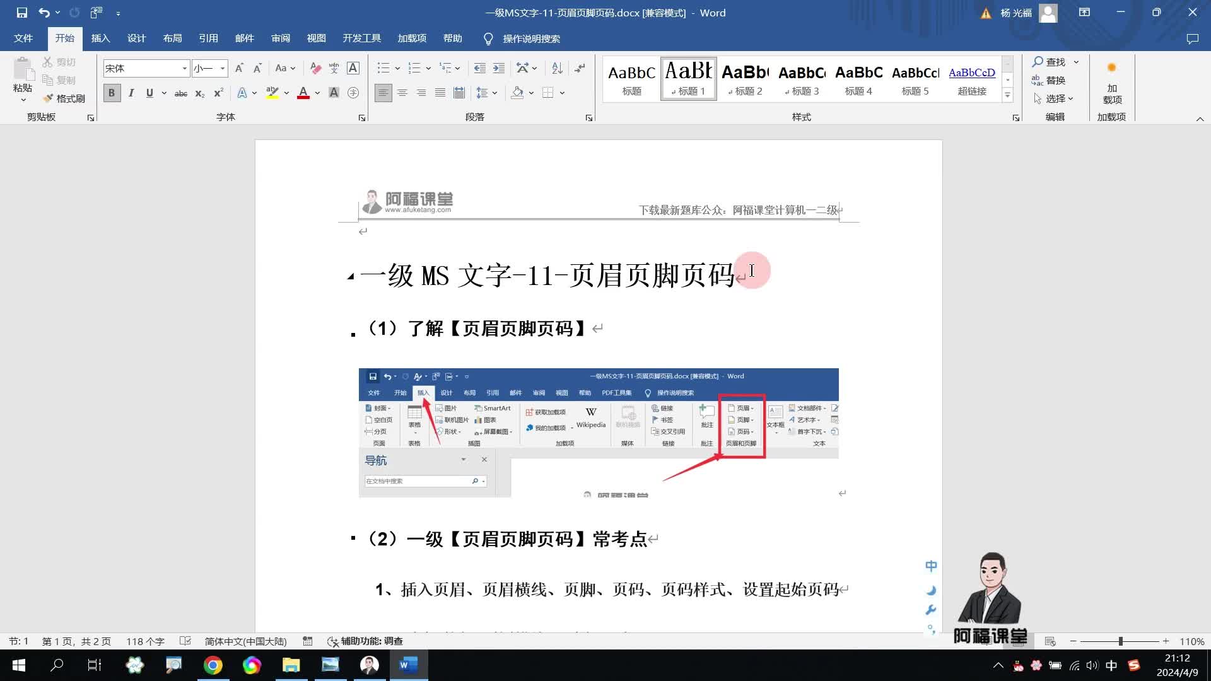
Task: Click the 替换 Replace button
Action: 1049,80
